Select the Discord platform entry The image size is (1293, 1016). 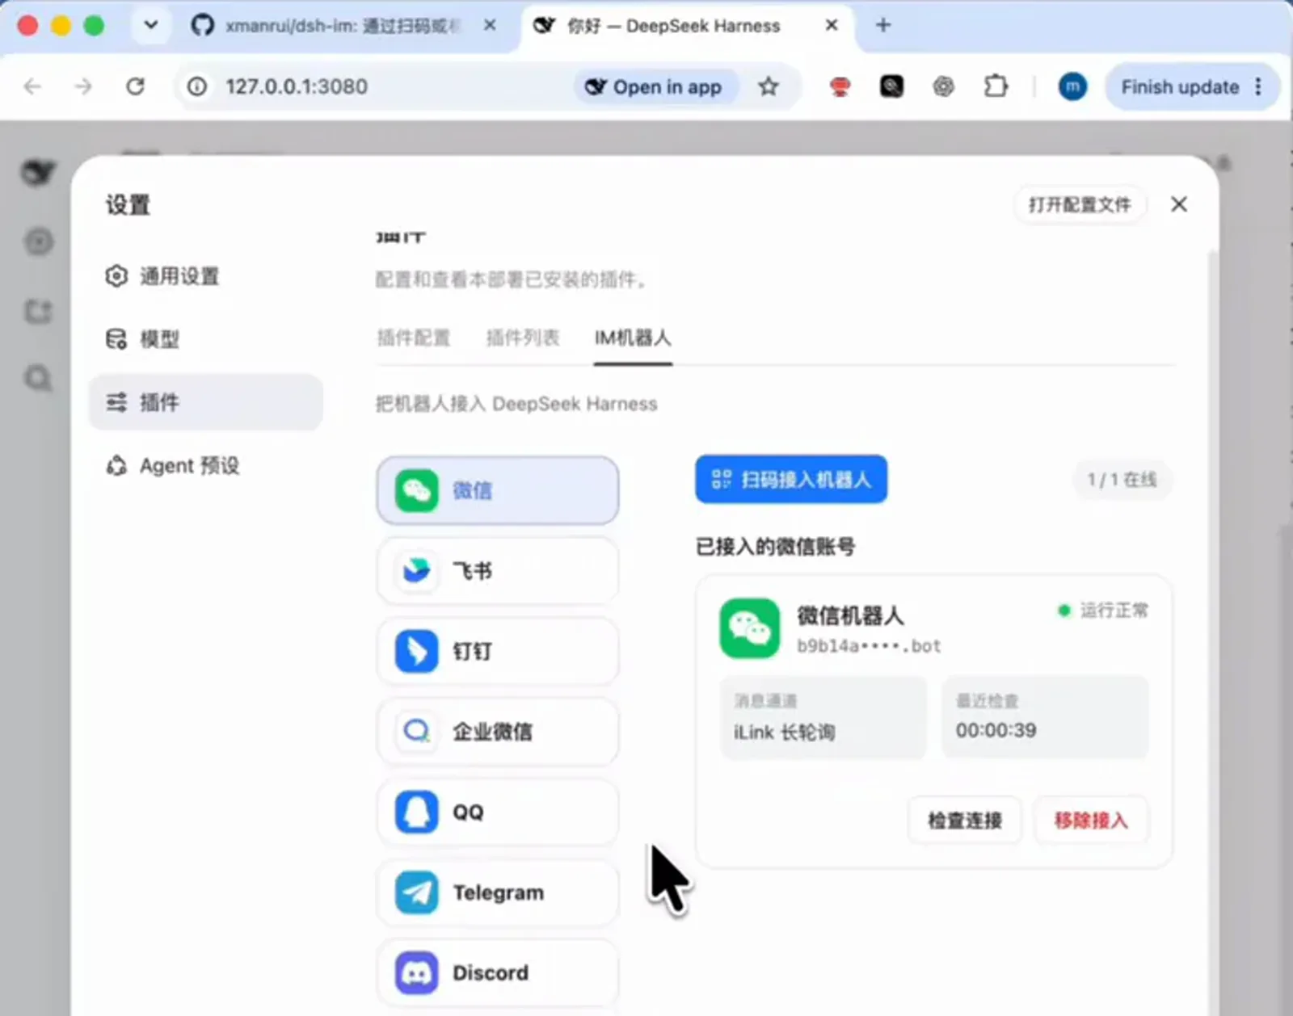tap(497, 972)
